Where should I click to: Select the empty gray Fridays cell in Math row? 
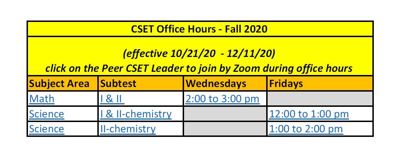pyautogui.click(x=320, y=99)
